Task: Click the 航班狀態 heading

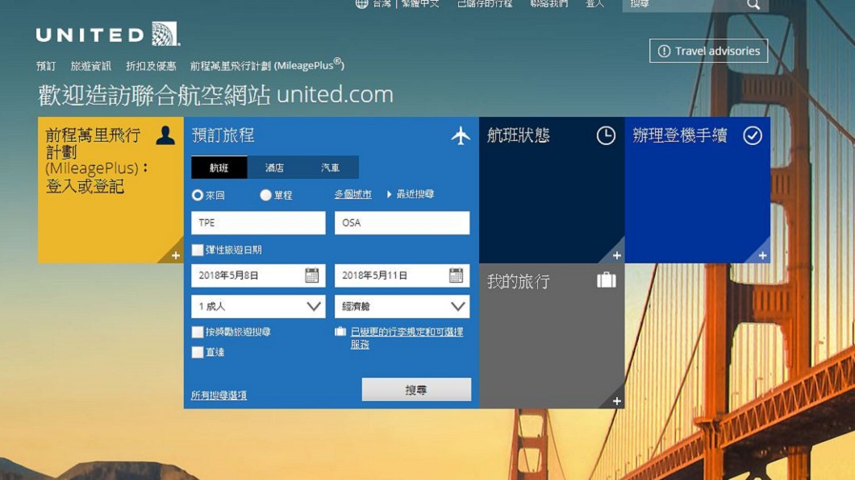Action: click(518, 135)
